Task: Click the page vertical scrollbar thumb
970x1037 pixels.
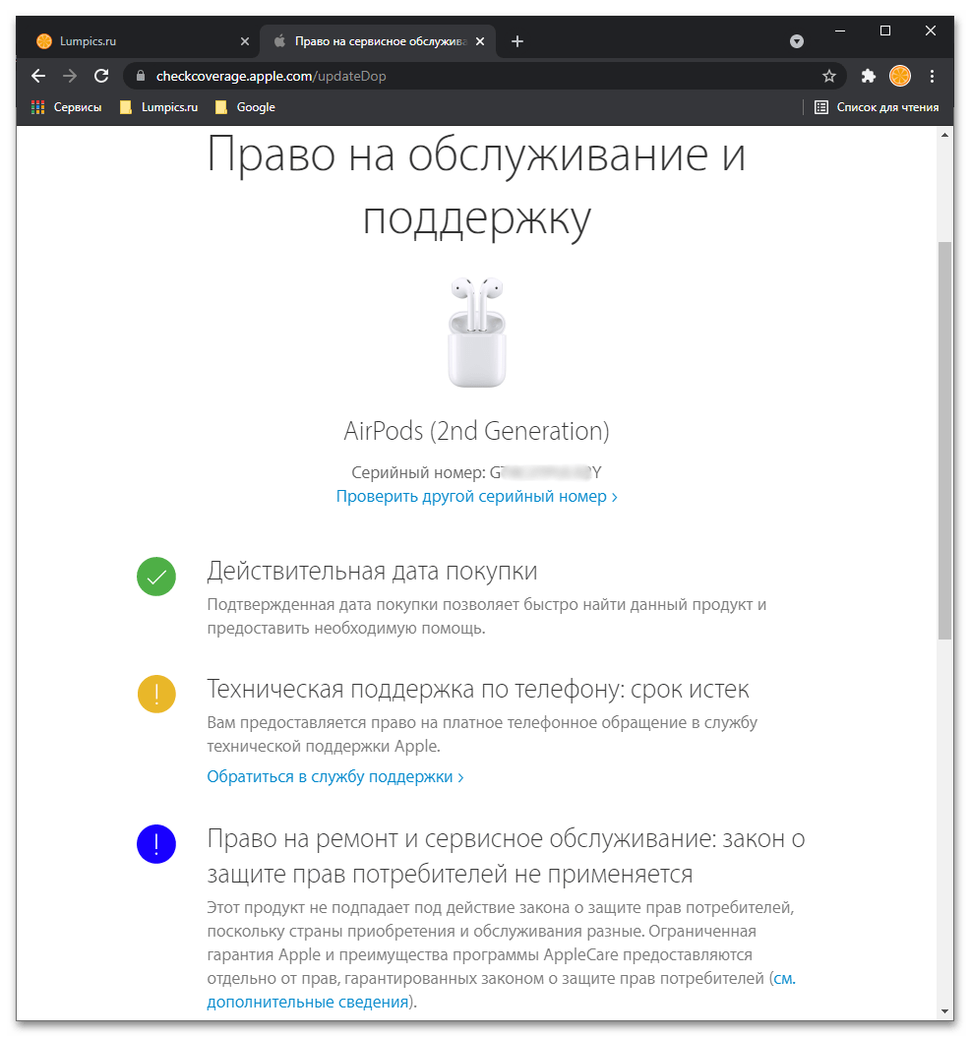Action: tap(944, 441)
